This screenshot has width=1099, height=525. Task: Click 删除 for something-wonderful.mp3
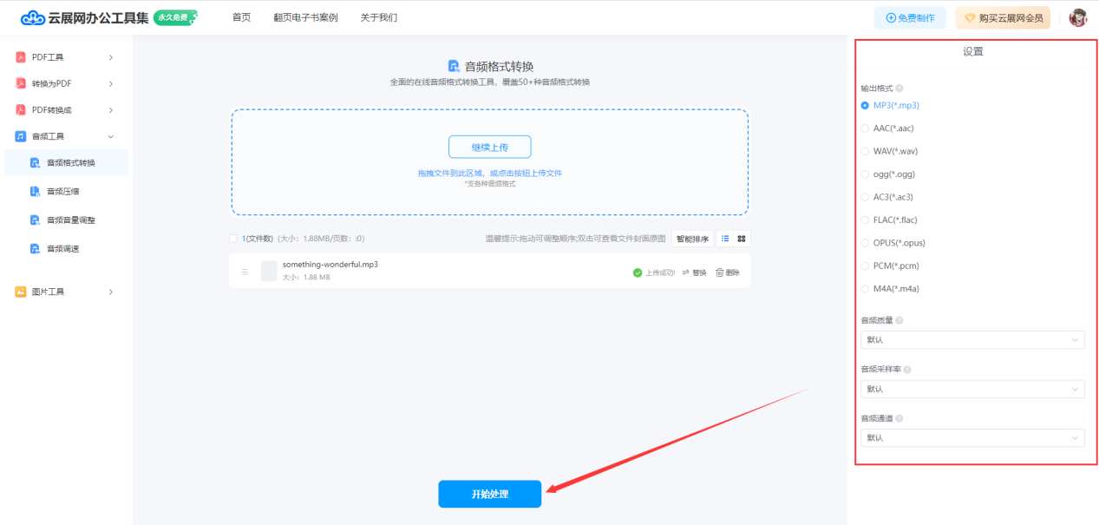tap(728, 272)
